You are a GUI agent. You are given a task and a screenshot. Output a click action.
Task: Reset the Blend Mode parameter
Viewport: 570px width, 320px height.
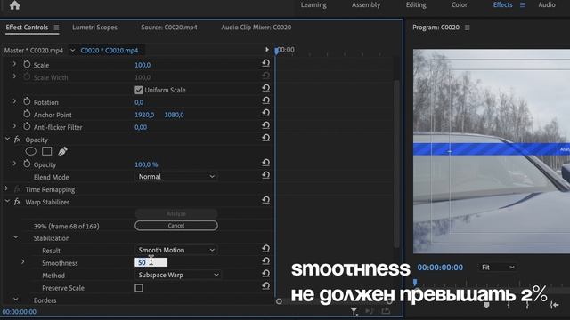265,175
